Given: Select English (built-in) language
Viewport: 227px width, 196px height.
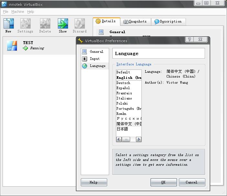Looking at the screenshot, I should click(x=129, y=78).
